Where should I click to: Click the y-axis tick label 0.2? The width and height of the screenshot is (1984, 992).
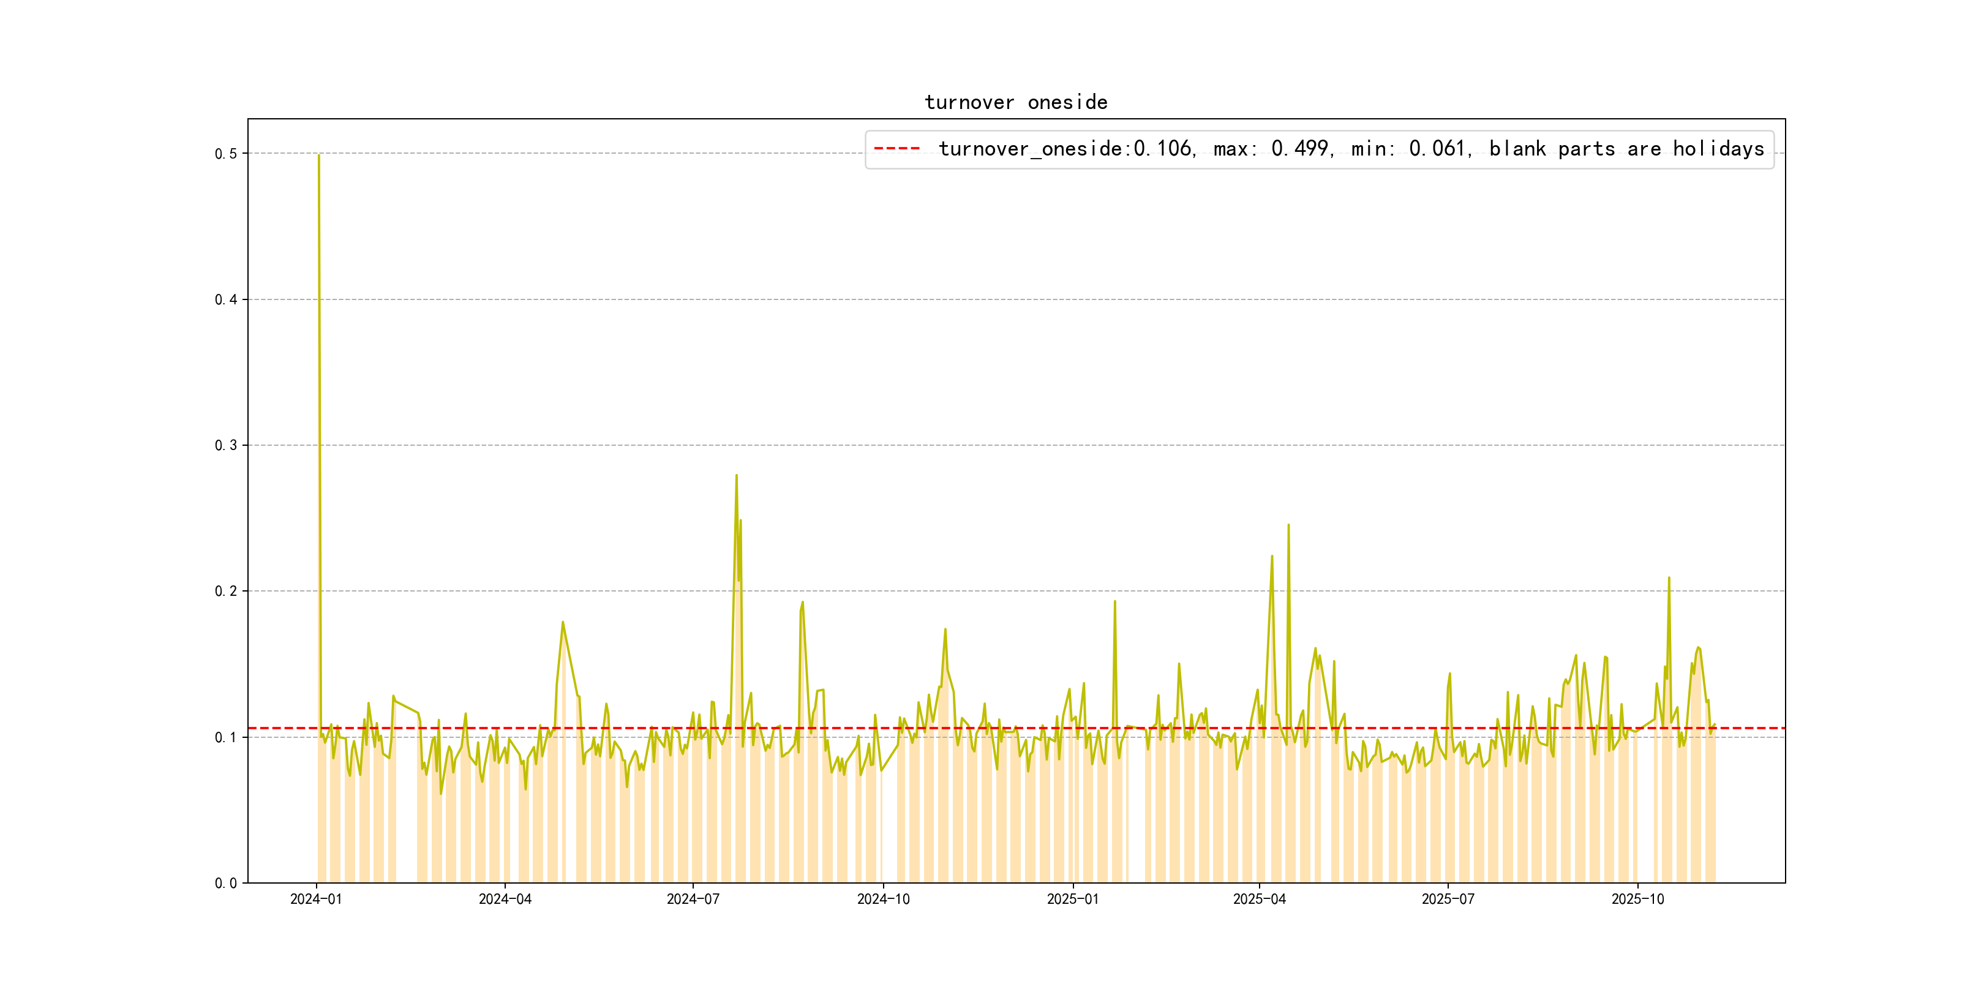pos(226,592)
